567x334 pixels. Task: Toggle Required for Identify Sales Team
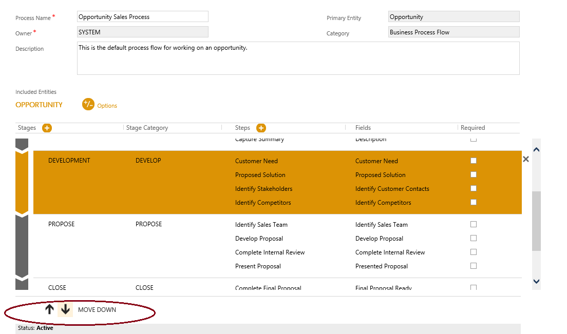pyautogui.click(x=474, y=224)
